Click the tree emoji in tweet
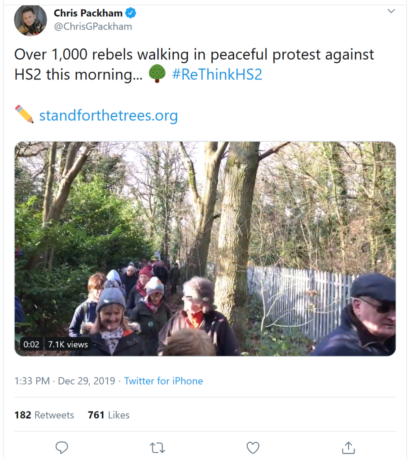This screenshot has width=412, height=459. [157, 74]
